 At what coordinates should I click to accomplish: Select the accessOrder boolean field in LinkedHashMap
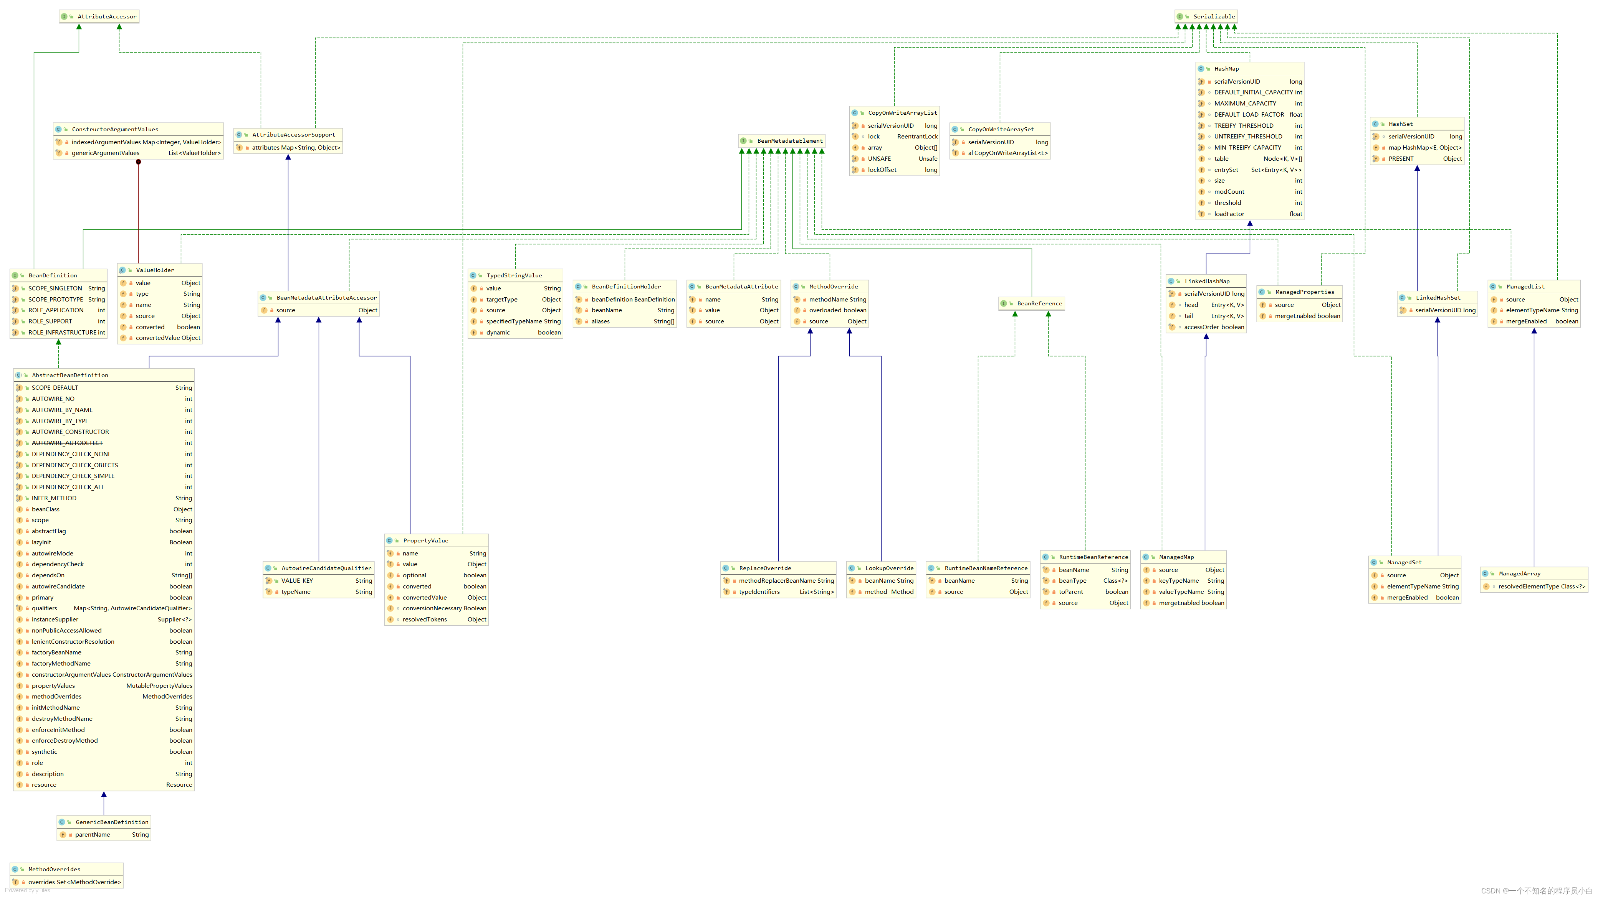click(x=1207, y=327)
